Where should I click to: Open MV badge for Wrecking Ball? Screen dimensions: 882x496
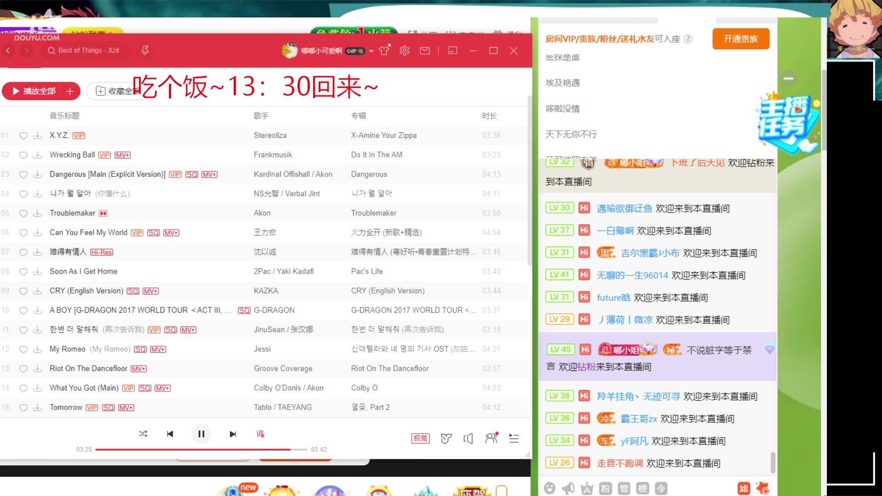point(123,155)
